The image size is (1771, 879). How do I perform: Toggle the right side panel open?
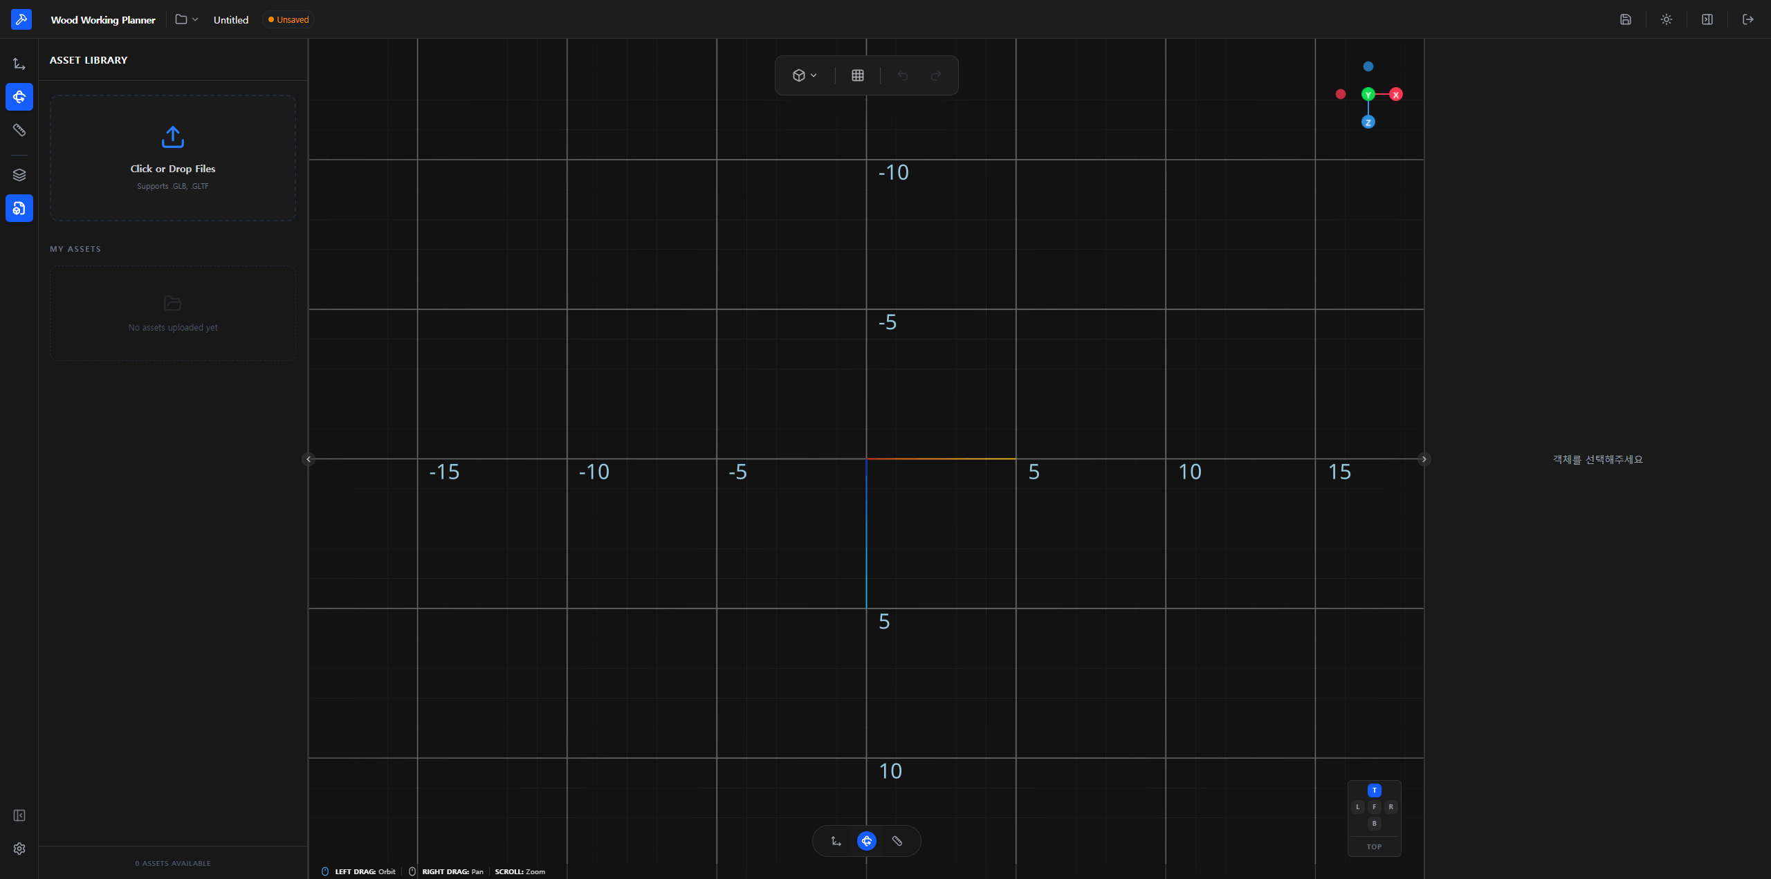[x=1706, y=19]
